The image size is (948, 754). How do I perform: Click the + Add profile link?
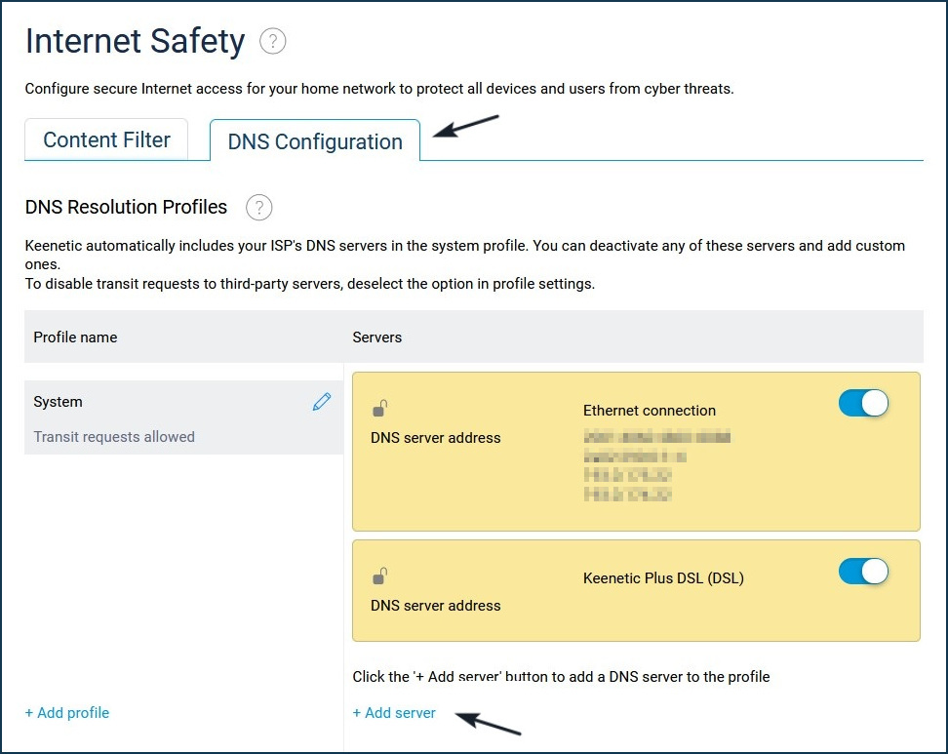(67, 713)
